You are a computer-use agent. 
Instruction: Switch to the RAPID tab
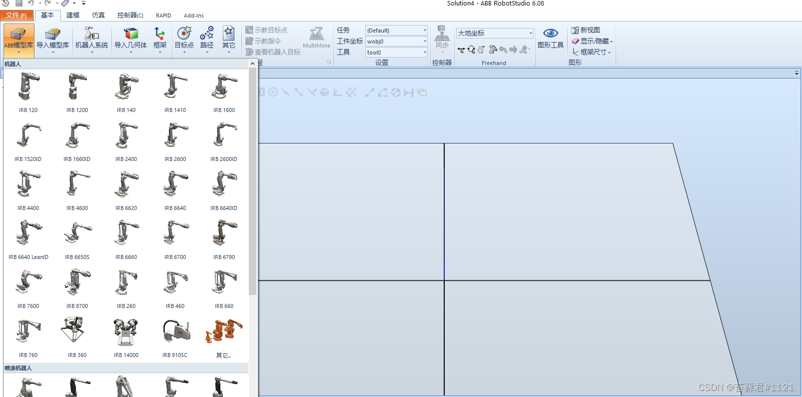(x=163, y=15)
